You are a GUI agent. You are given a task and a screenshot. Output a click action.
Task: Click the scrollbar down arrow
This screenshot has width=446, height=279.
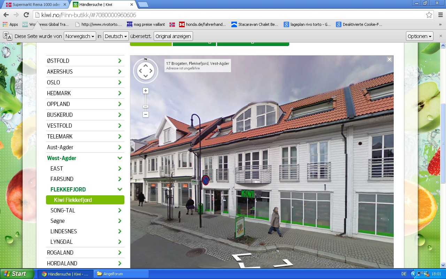click(443, 265)
